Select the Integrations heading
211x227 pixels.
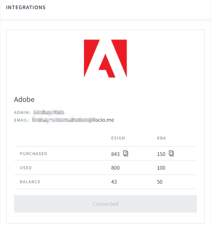click(26, 7)
